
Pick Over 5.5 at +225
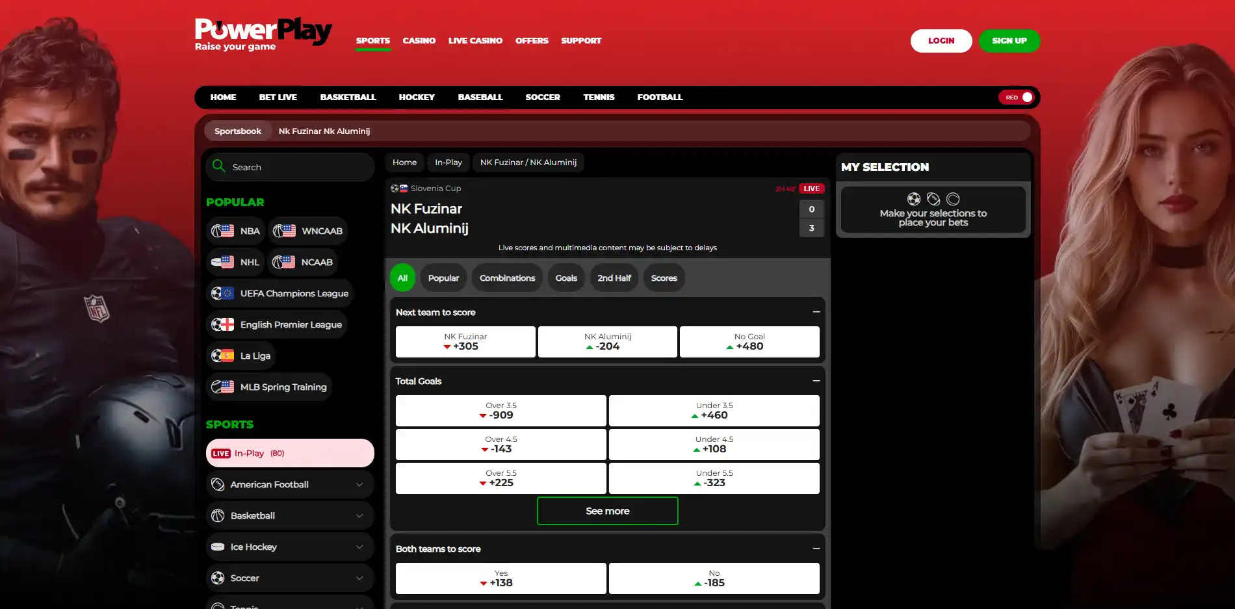click(x=501, y=478)
